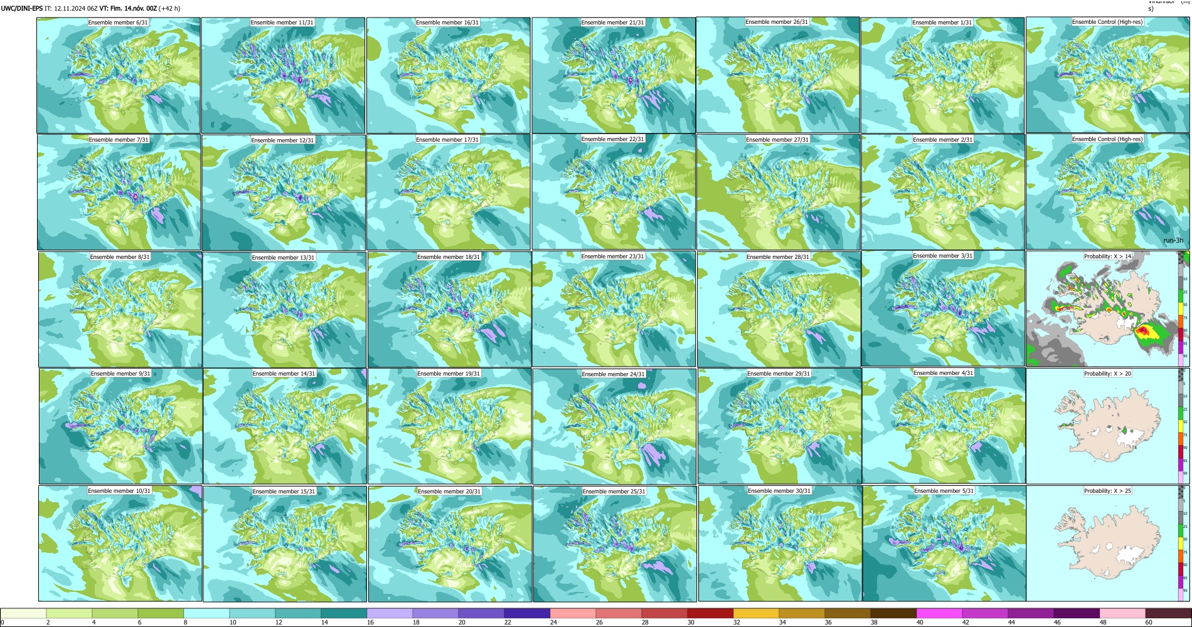1192x627 pixels.
Task: Select the dark red swatch between 30 and 32
Action: (710, 613)
